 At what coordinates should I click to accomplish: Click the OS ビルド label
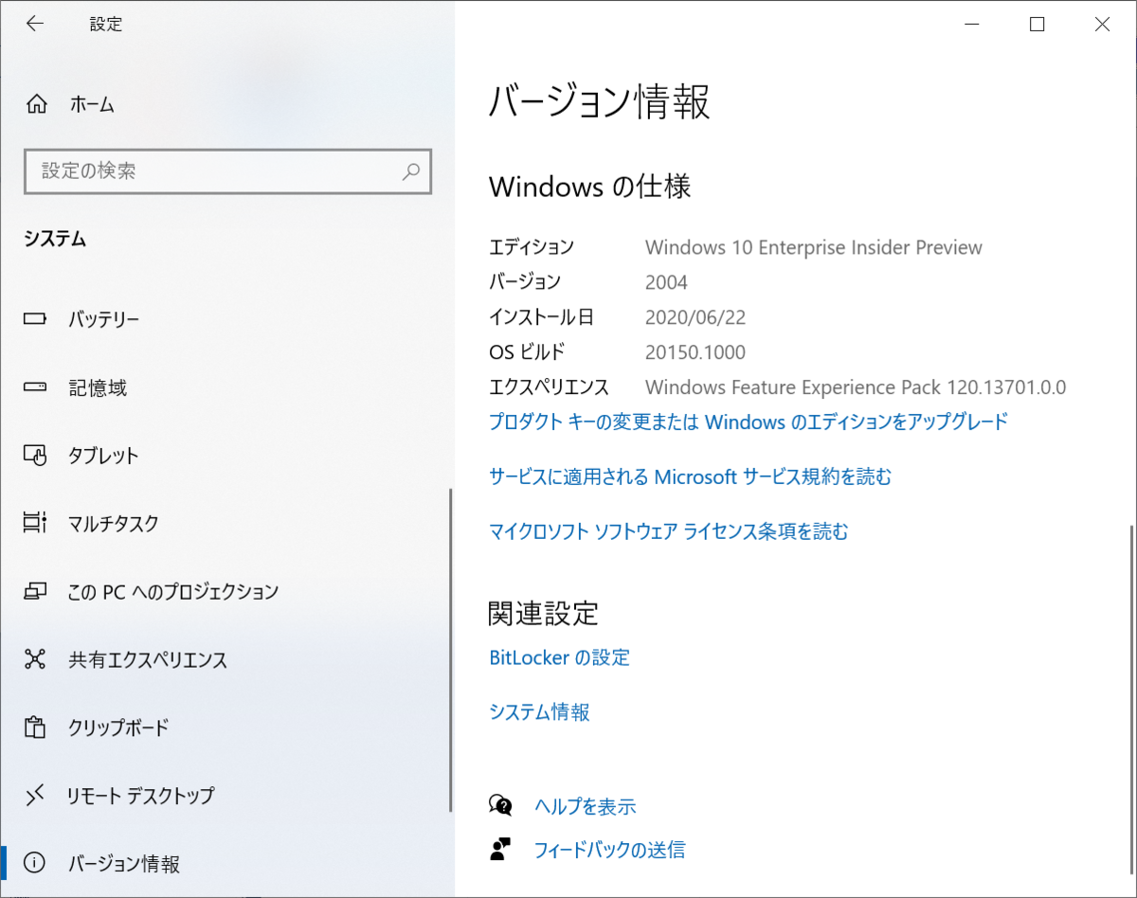527,352
